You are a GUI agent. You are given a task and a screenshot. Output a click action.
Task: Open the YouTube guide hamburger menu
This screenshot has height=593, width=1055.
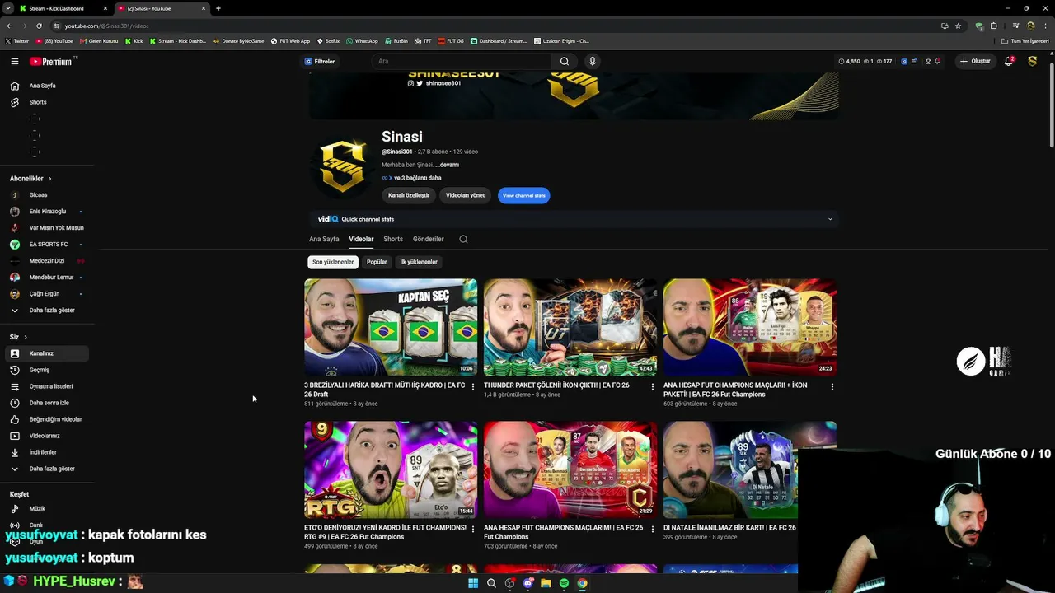15,61
